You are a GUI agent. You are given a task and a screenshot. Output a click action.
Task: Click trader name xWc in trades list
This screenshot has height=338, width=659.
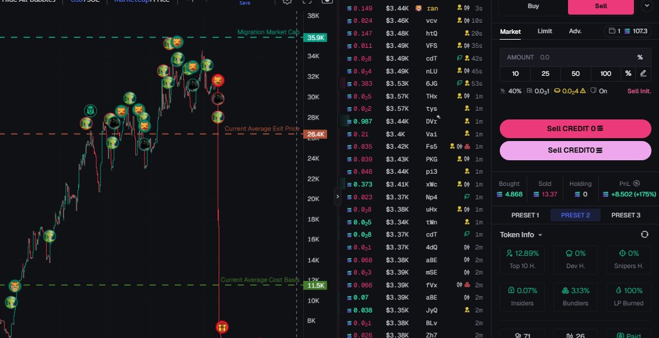click(x=432, y=184)
